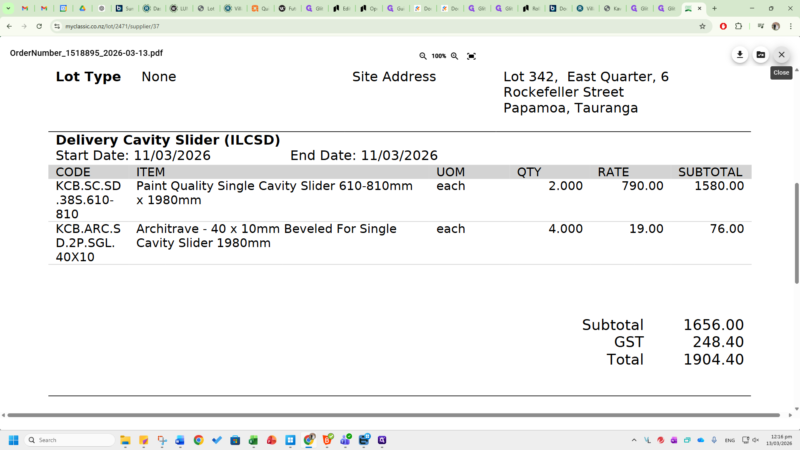The height and width of the screenshot is (450, 800).
Task: Close the PDF preview viewer
Action: pyautogui.click(x=781, y=55)
